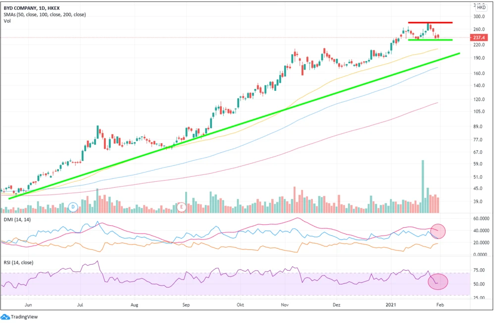Image resolution: width=495 pixels, height=323 pixels.
Task: Click the pink circle highlight on the RSI pane
Action: click(438, 282)
